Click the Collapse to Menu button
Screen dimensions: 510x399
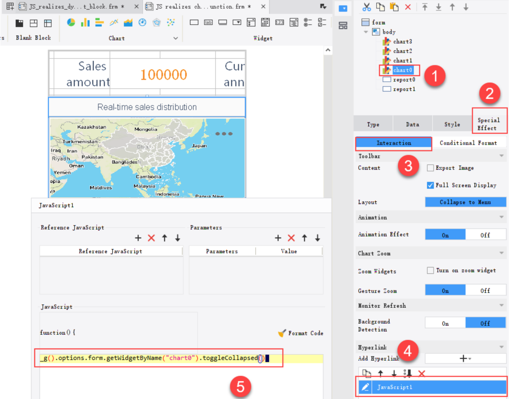click(465, 202)
